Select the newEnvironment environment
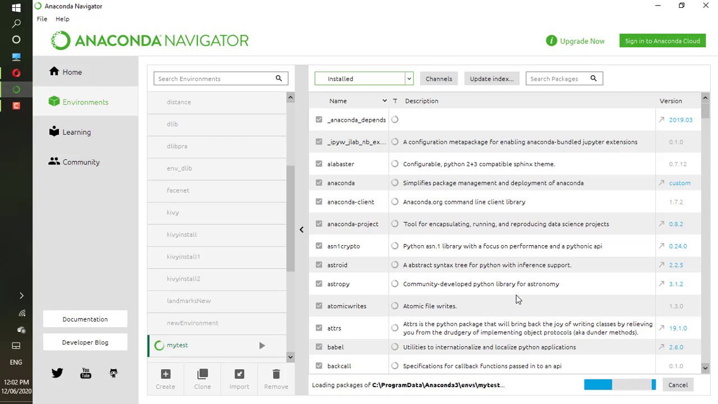Screen dimensions: 718x404 (x=217, y=323)
